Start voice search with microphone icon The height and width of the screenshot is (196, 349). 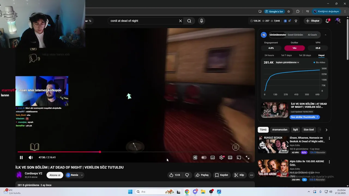click(x=201, y=21)
